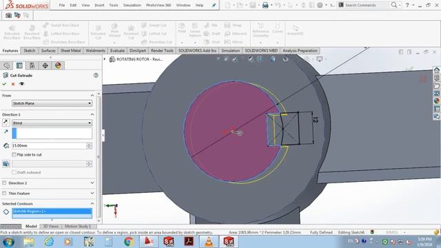This screenshot has height=248, width=441.
Task: Open the PhotoView 360 menu
Action: point(158,5)
